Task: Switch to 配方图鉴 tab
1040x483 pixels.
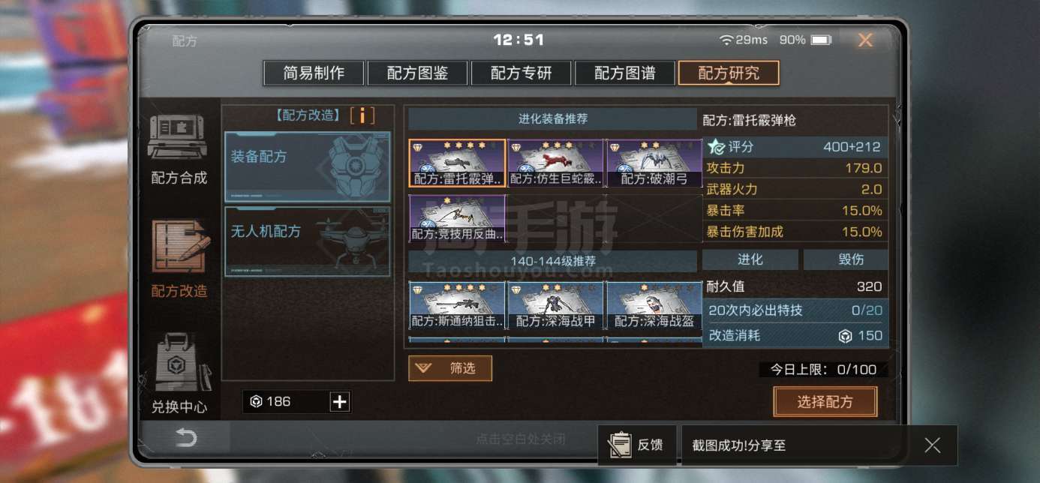Action: click(x=417, y=73)
